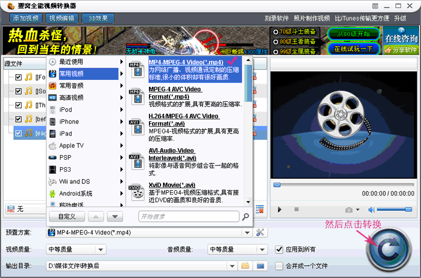Click the move up arrow button

coord(96,217)
